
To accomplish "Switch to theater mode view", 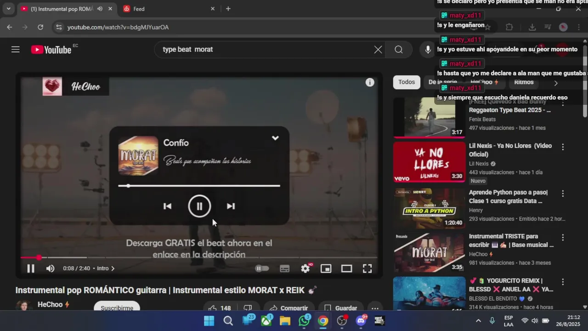I will 346,268.
